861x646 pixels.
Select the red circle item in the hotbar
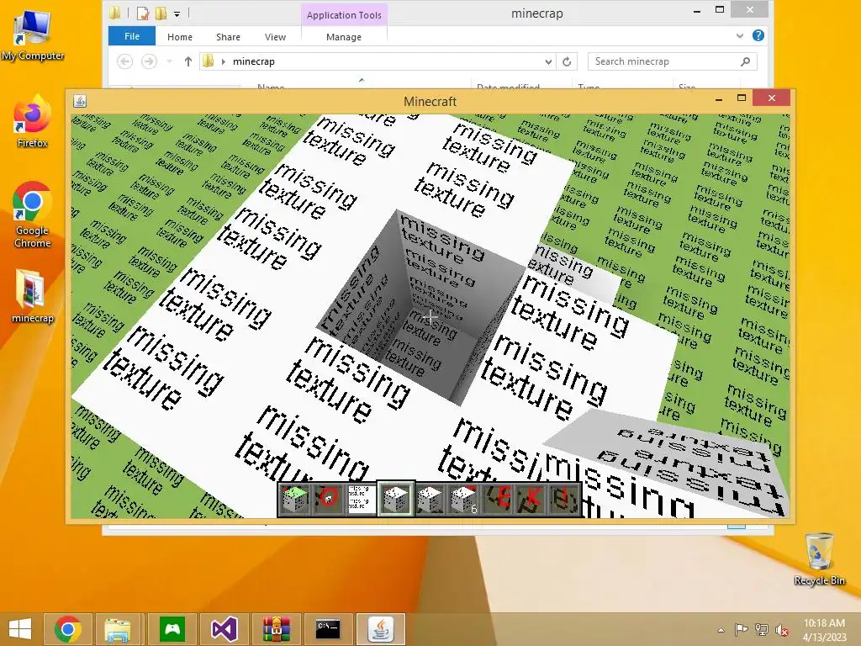[x=328, y=499]
